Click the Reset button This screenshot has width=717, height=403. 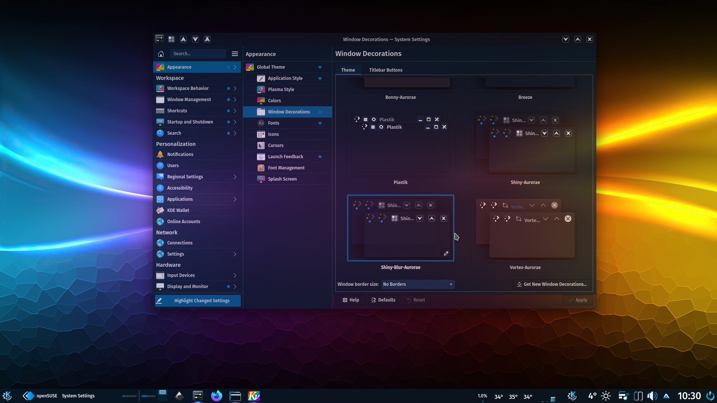[x=416, y=300]
